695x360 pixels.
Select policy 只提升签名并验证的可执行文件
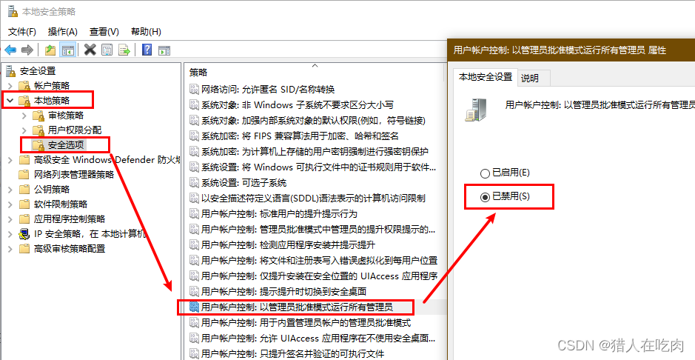pos(292,353)
